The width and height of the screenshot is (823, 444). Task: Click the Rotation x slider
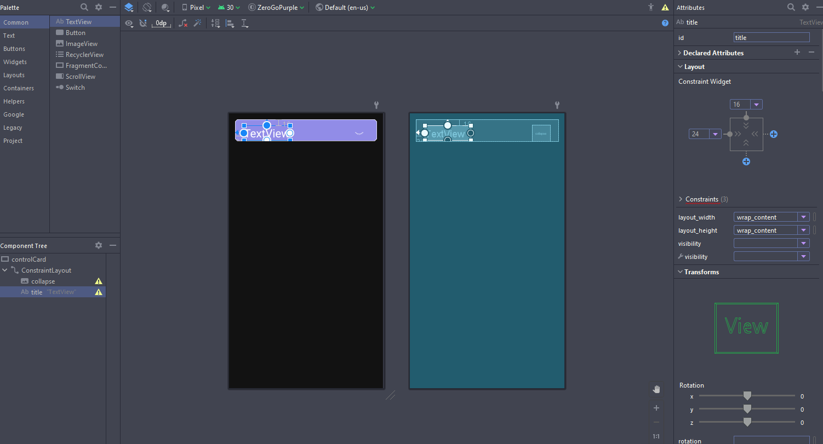coord(747,396)
